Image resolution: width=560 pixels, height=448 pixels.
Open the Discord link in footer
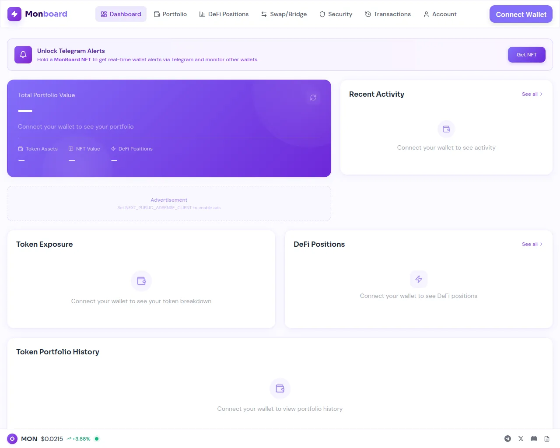coord(534,439)
